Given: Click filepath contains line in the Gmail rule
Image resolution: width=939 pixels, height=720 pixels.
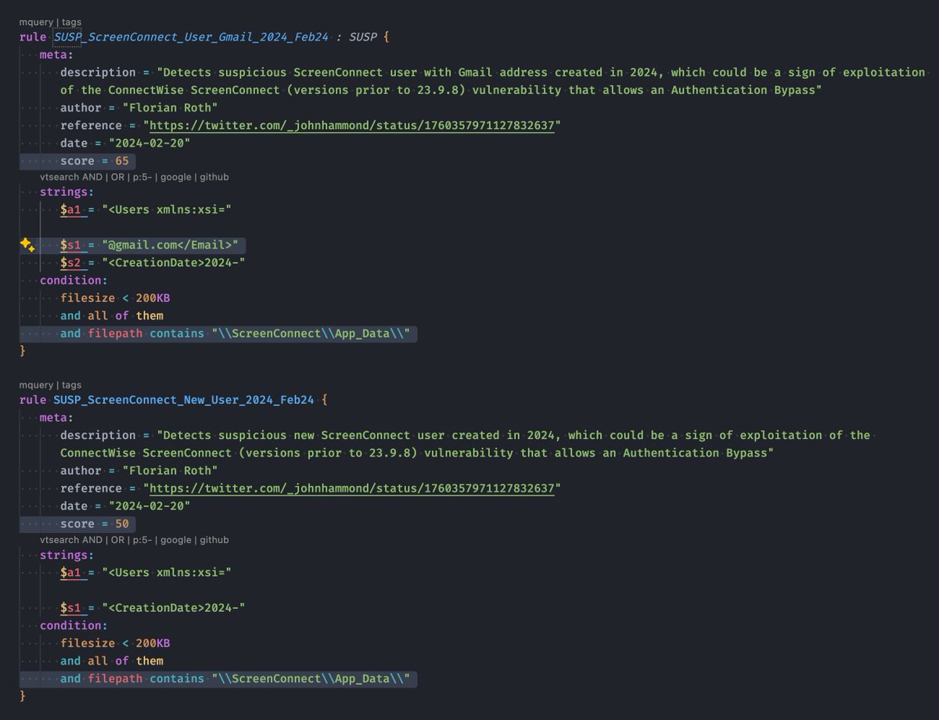Looking at the screenshot, I should click(235, 334).
